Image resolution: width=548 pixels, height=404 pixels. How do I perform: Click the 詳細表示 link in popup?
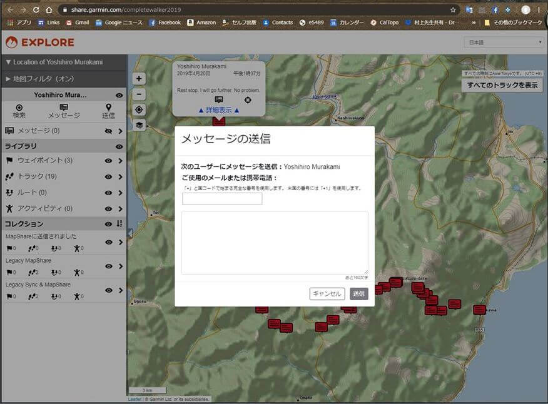pos(219,110)
